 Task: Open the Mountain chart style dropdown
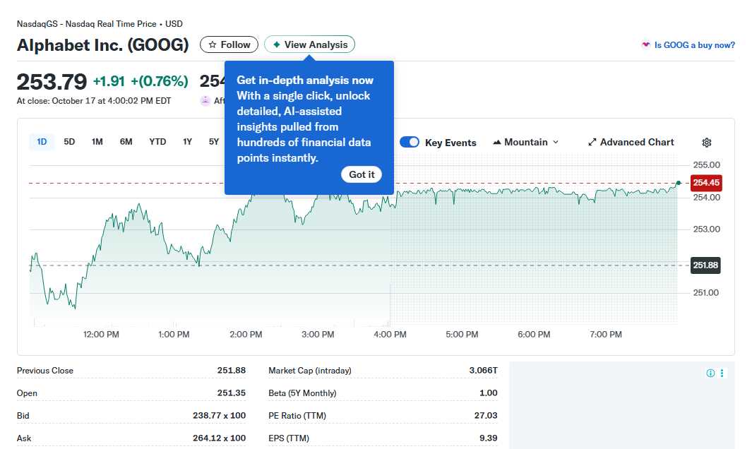click(x=526, y=142)
